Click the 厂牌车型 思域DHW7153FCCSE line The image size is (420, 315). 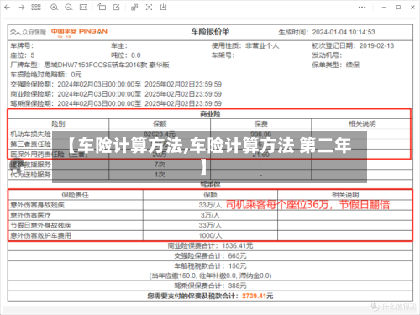coord(90,65)
